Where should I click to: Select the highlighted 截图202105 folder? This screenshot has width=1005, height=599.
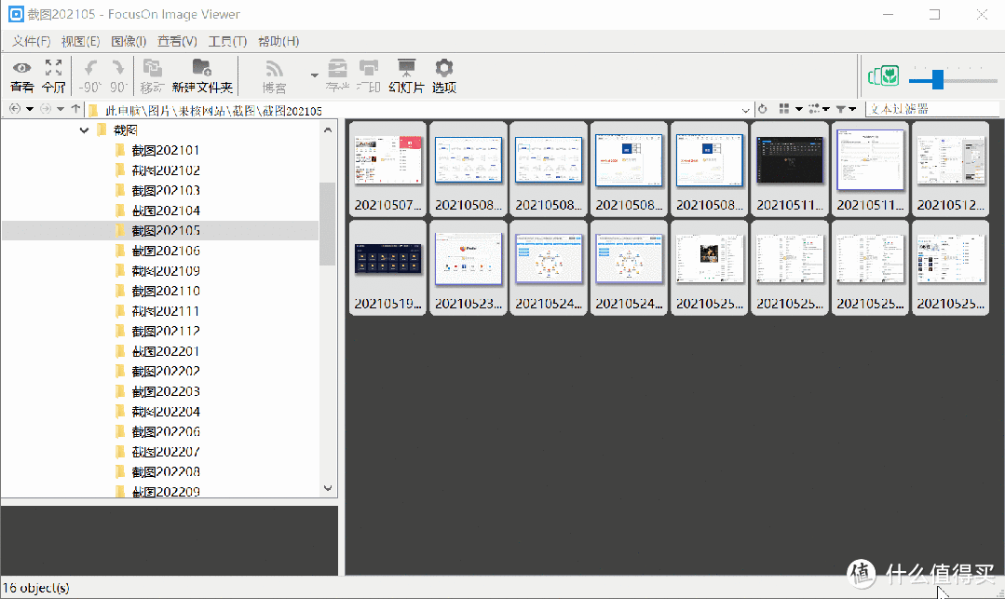click(166, 230)
